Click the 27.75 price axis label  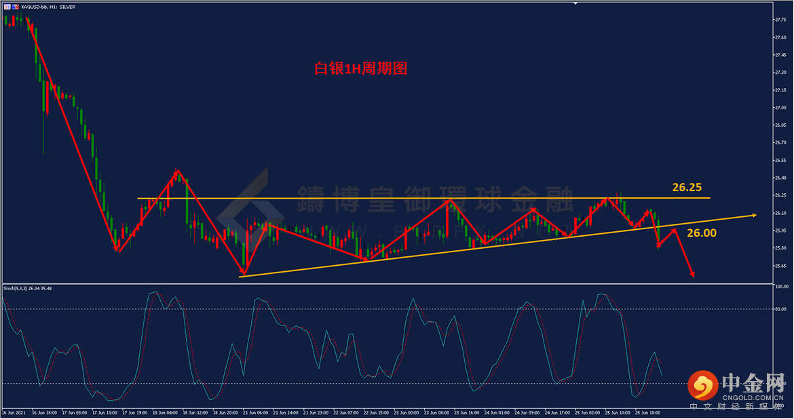click(780, 20)
